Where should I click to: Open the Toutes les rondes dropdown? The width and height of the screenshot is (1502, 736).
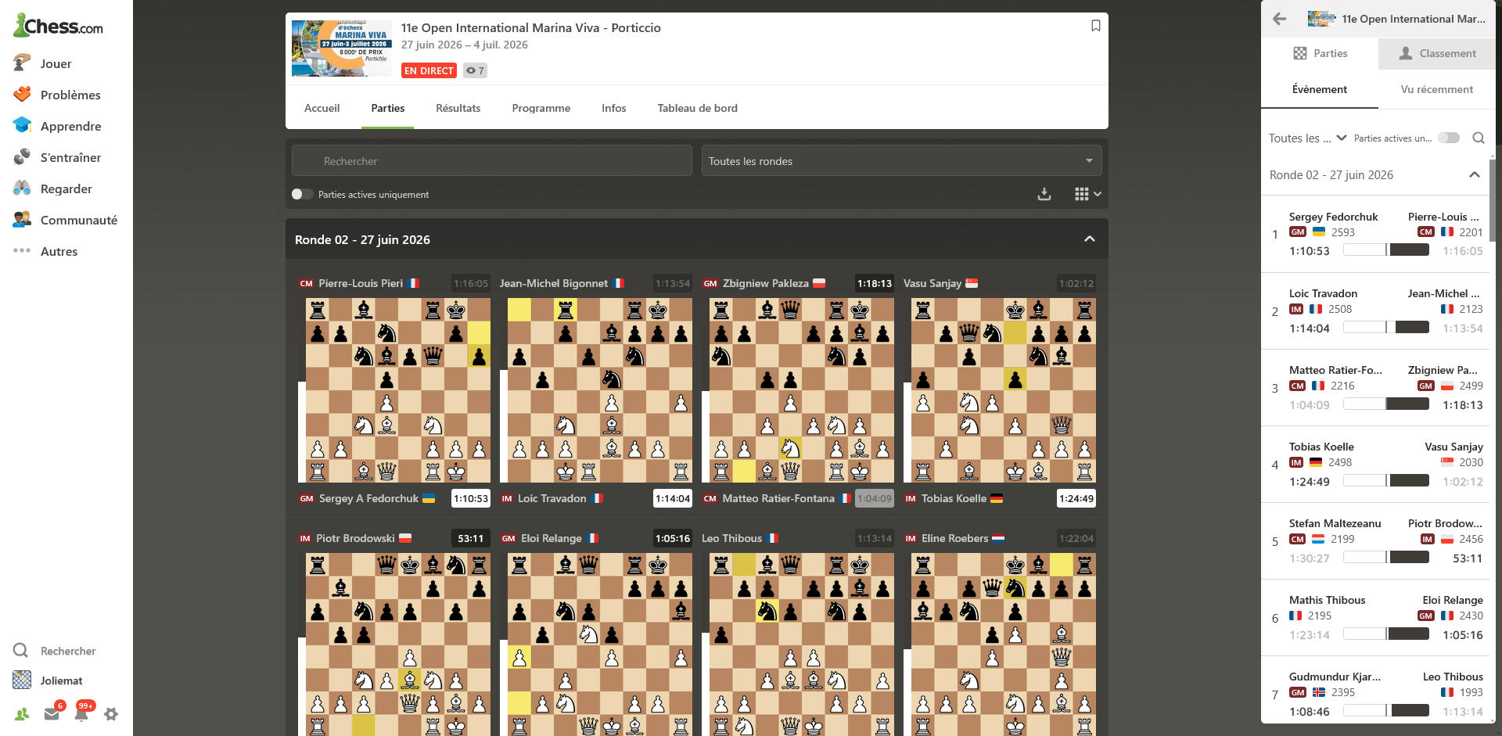(x=901, y=160)
